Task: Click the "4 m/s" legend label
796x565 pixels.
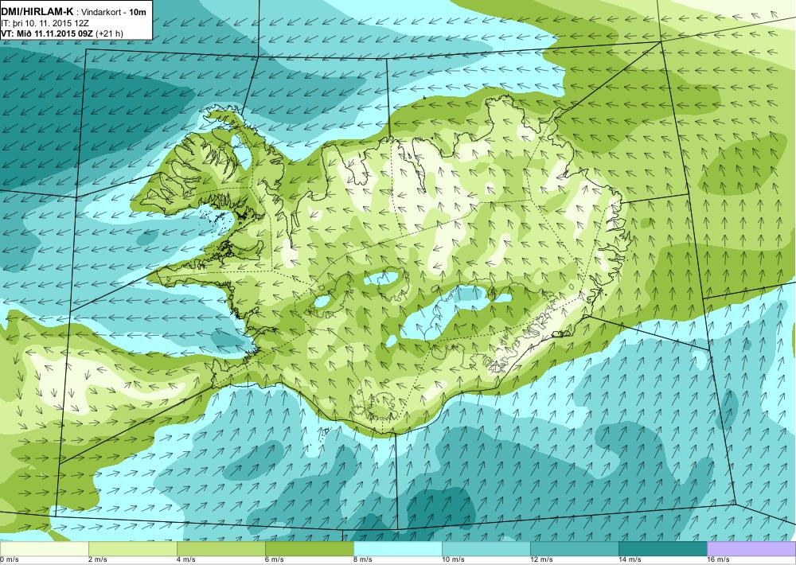Action: click(x=187, y=560)
